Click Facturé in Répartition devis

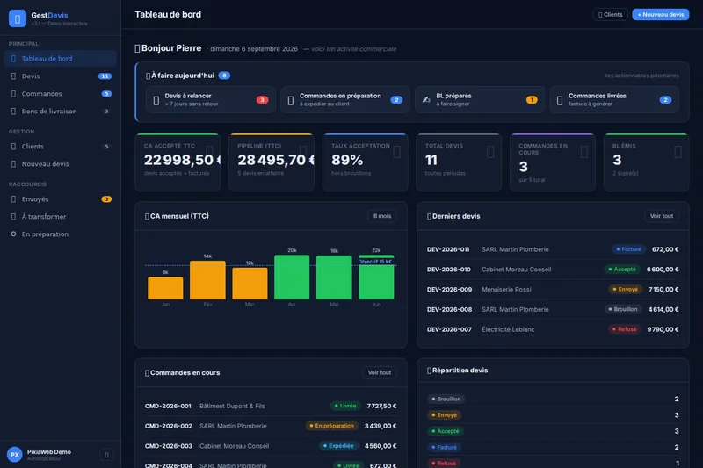pyautogui.click(x=445, y=447)
